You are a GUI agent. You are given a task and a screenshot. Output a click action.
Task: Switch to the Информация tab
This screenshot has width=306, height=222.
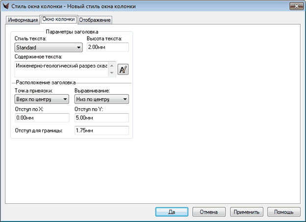pos(23,20)
